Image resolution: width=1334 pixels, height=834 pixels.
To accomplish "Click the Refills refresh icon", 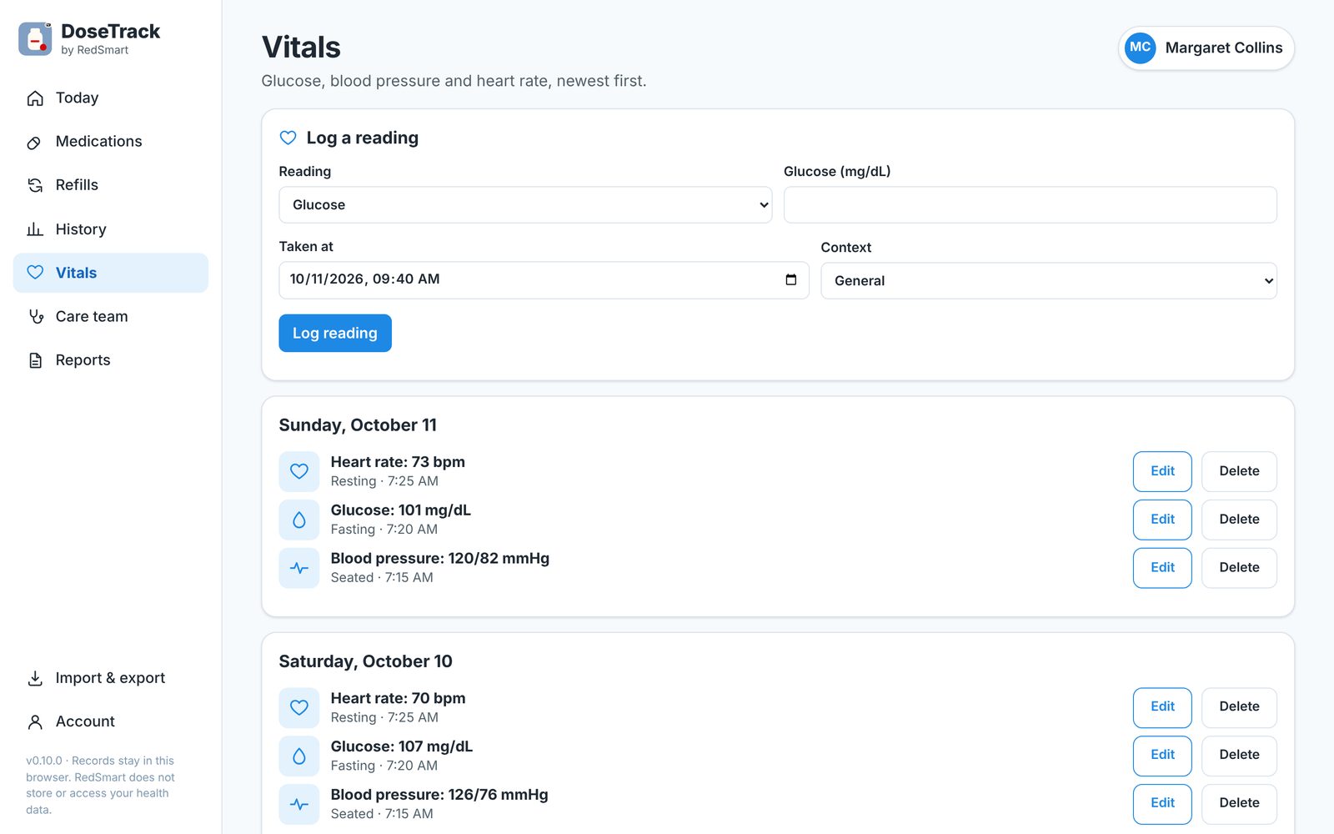I will click(35, 185).
